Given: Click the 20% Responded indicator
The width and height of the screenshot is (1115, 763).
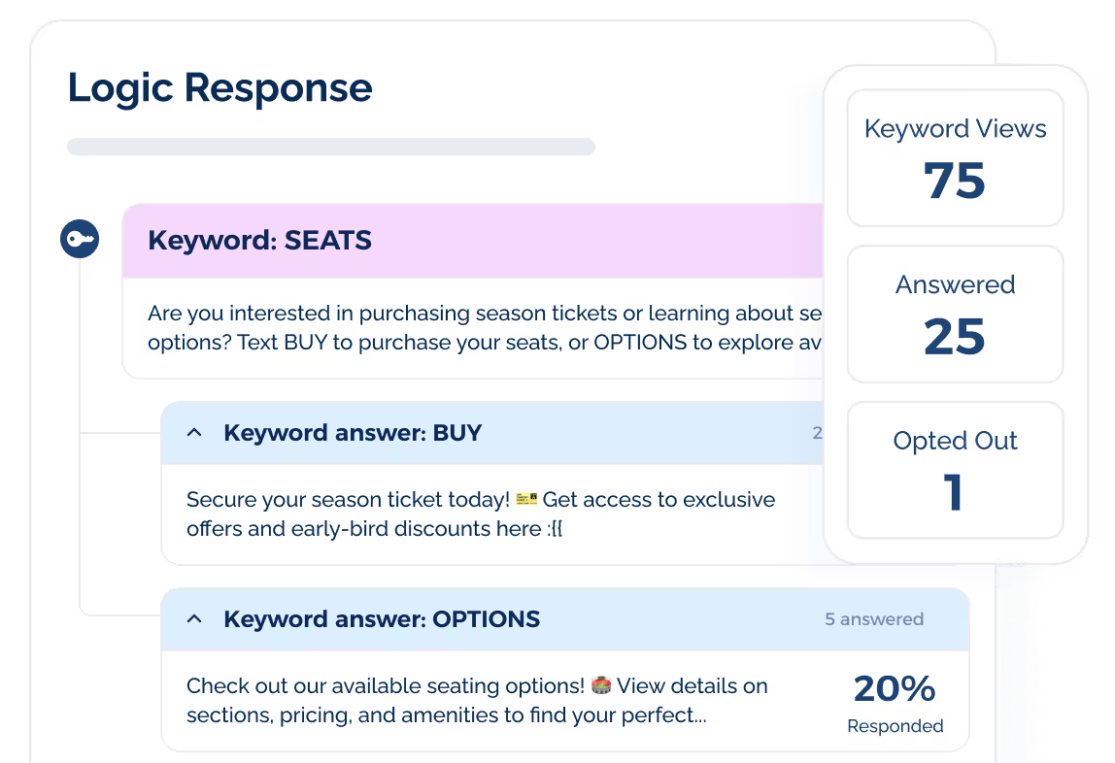Looking at the screenshot, I should tap(894, 701).
